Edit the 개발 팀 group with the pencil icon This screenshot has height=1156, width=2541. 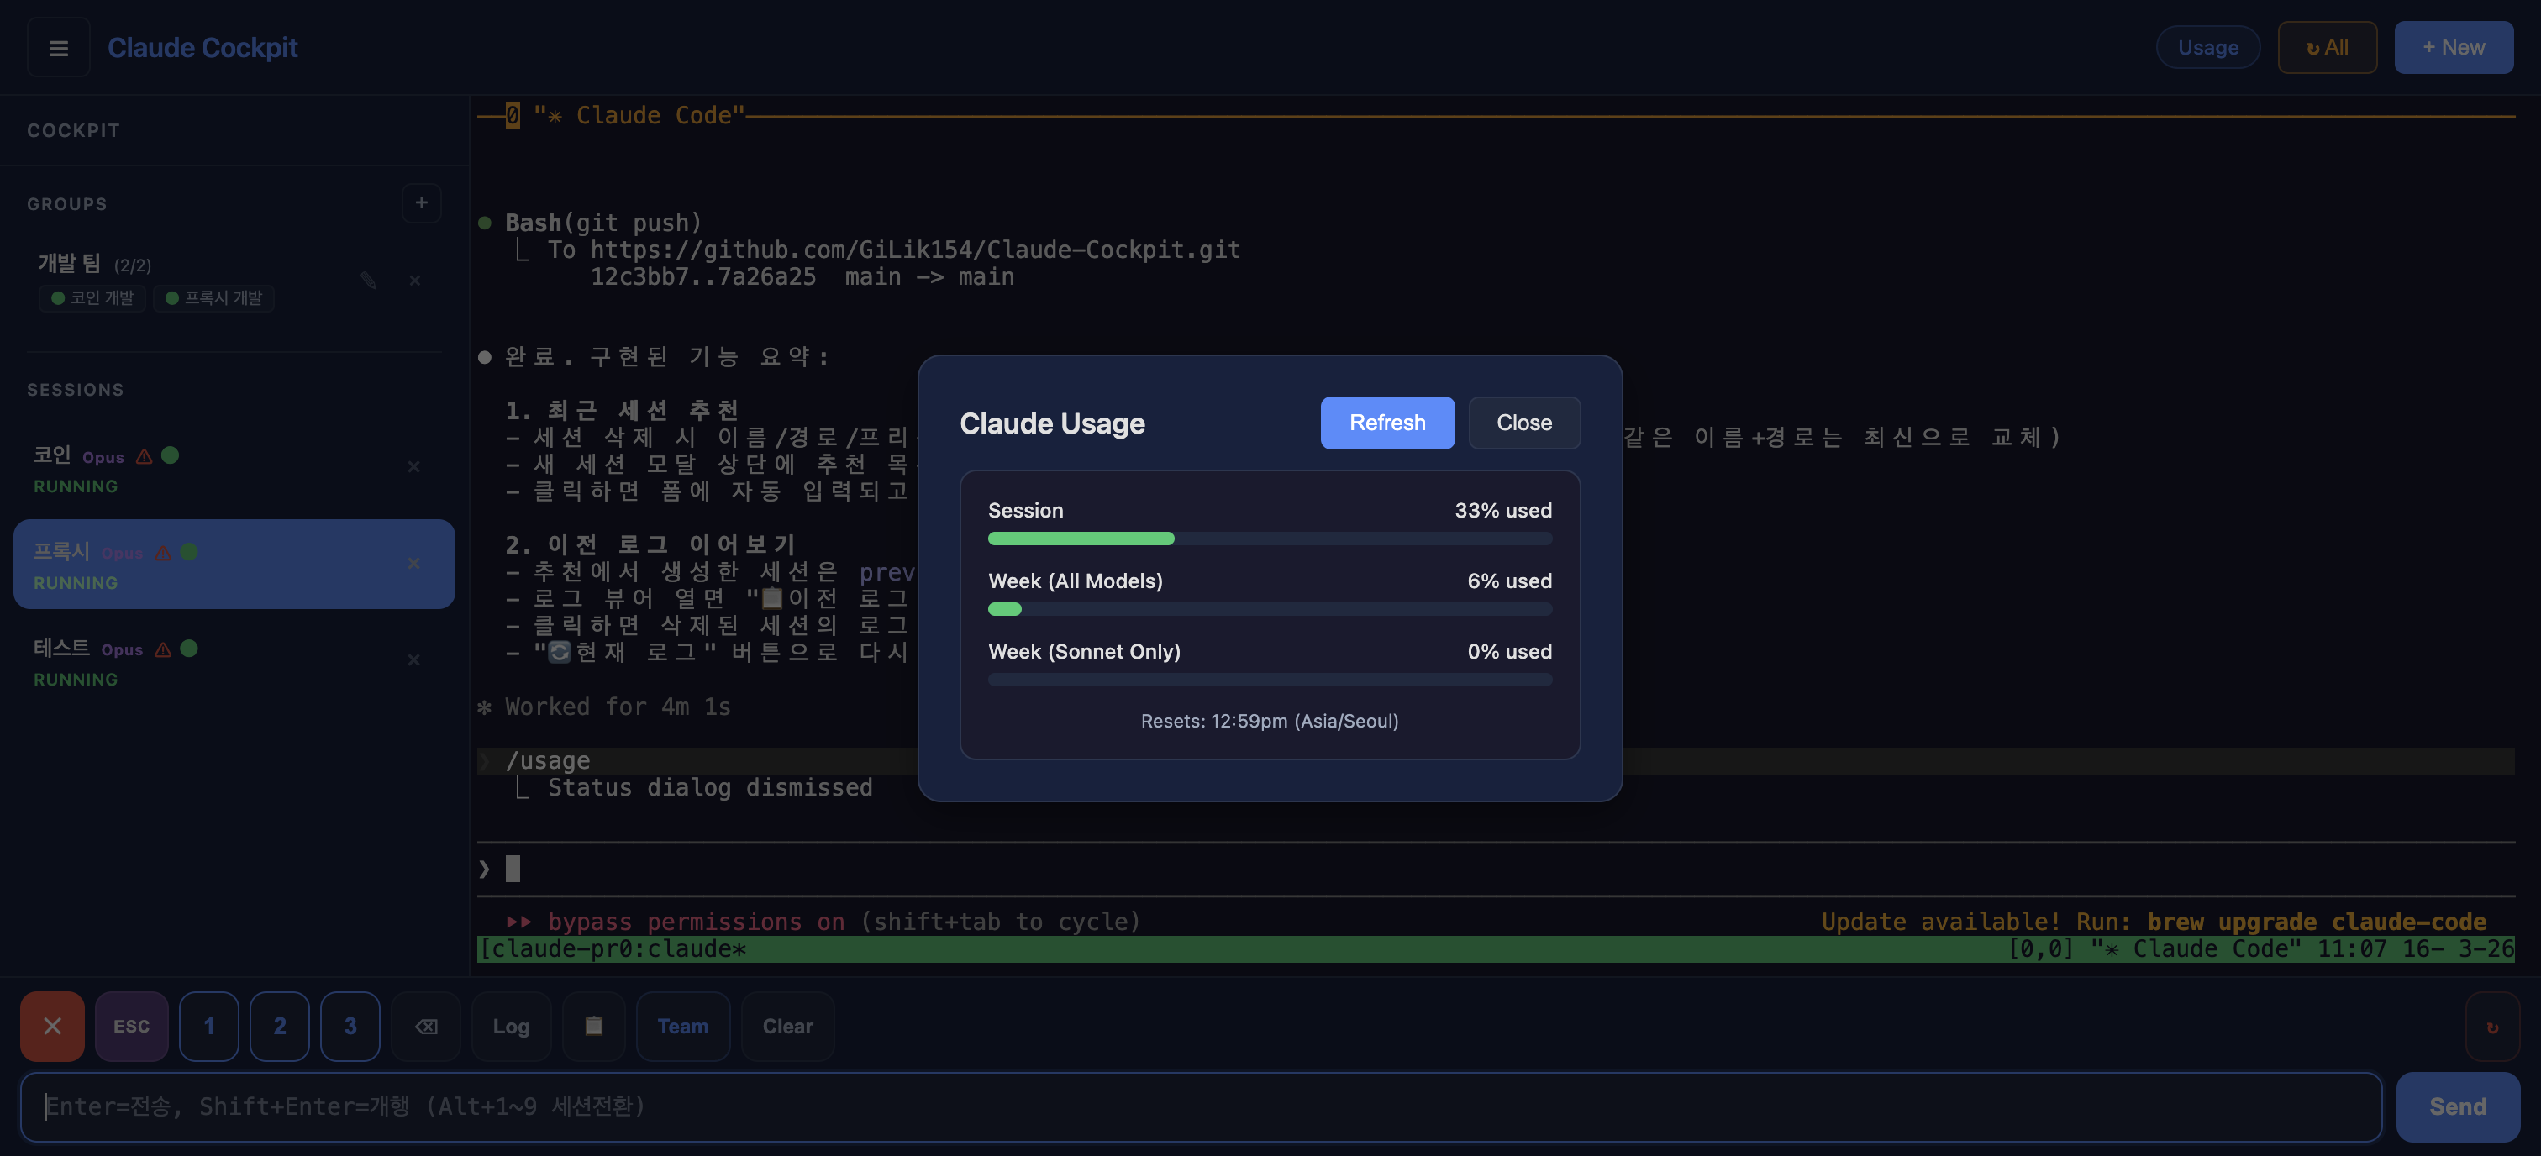tap(368, 280)
